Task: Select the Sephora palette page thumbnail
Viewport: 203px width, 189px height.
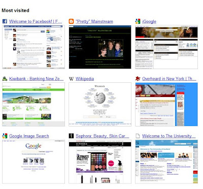Action: pyautogui.click(x=100, y=162)
